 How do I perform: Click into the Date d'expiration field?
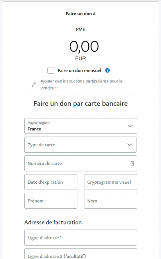pos(51,182)
